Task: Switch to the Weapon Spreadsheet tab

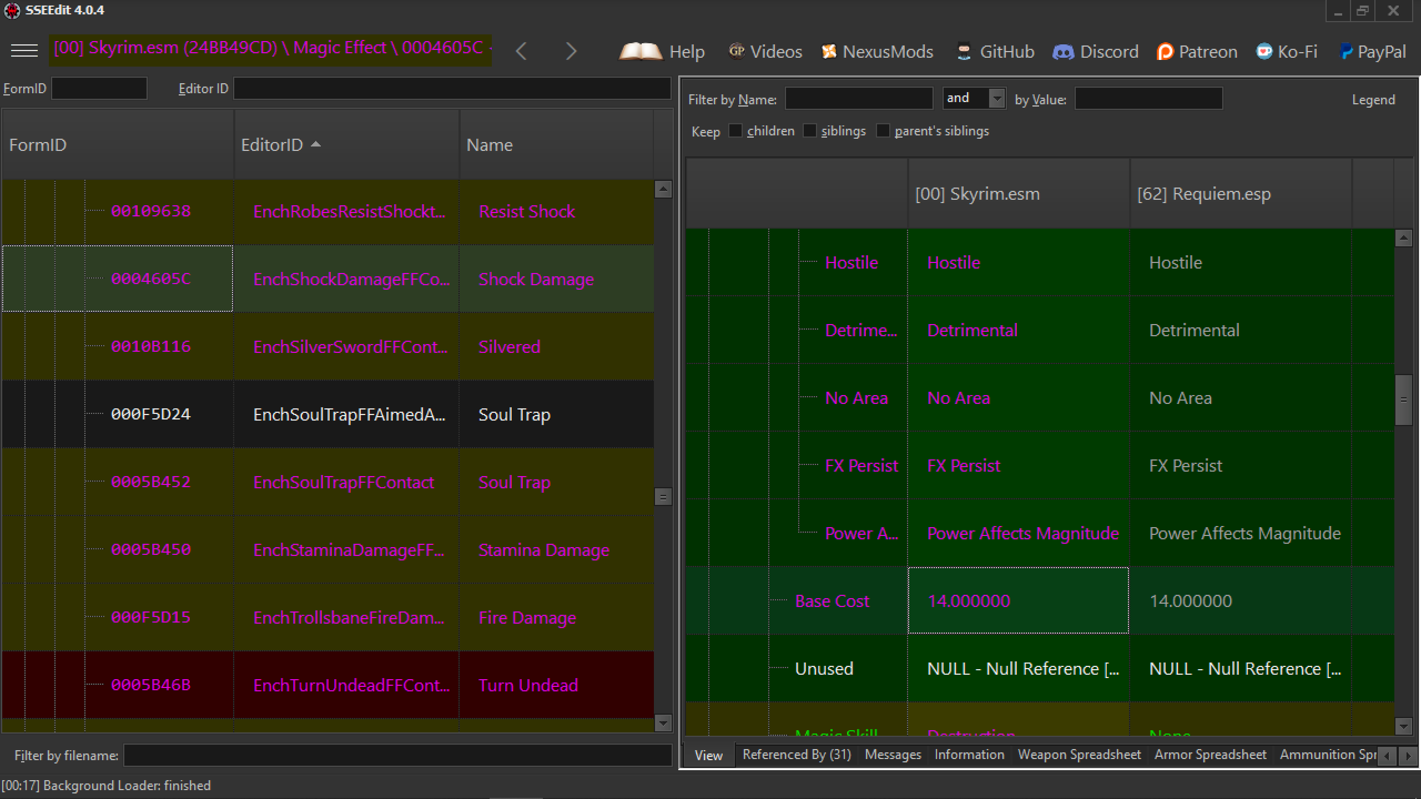Action: click(1079, 755)
